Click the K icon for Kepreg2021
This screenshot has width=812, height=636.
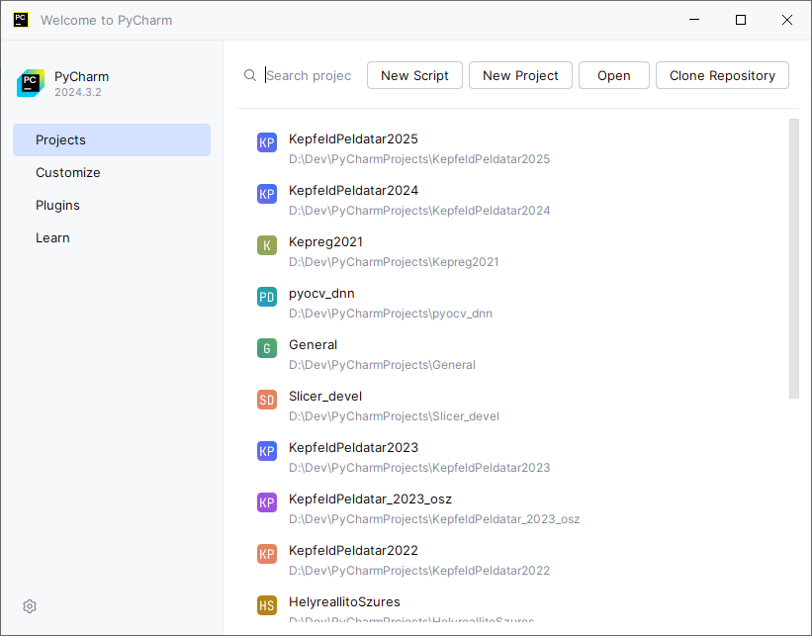[267, 245]
